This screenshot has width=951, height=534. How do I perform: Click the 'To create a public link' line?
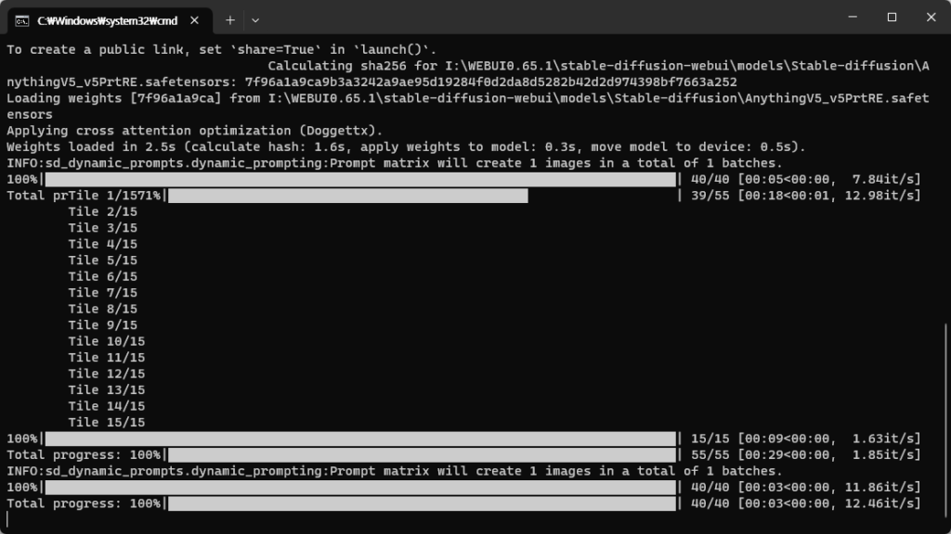click(x=221, y=50)
